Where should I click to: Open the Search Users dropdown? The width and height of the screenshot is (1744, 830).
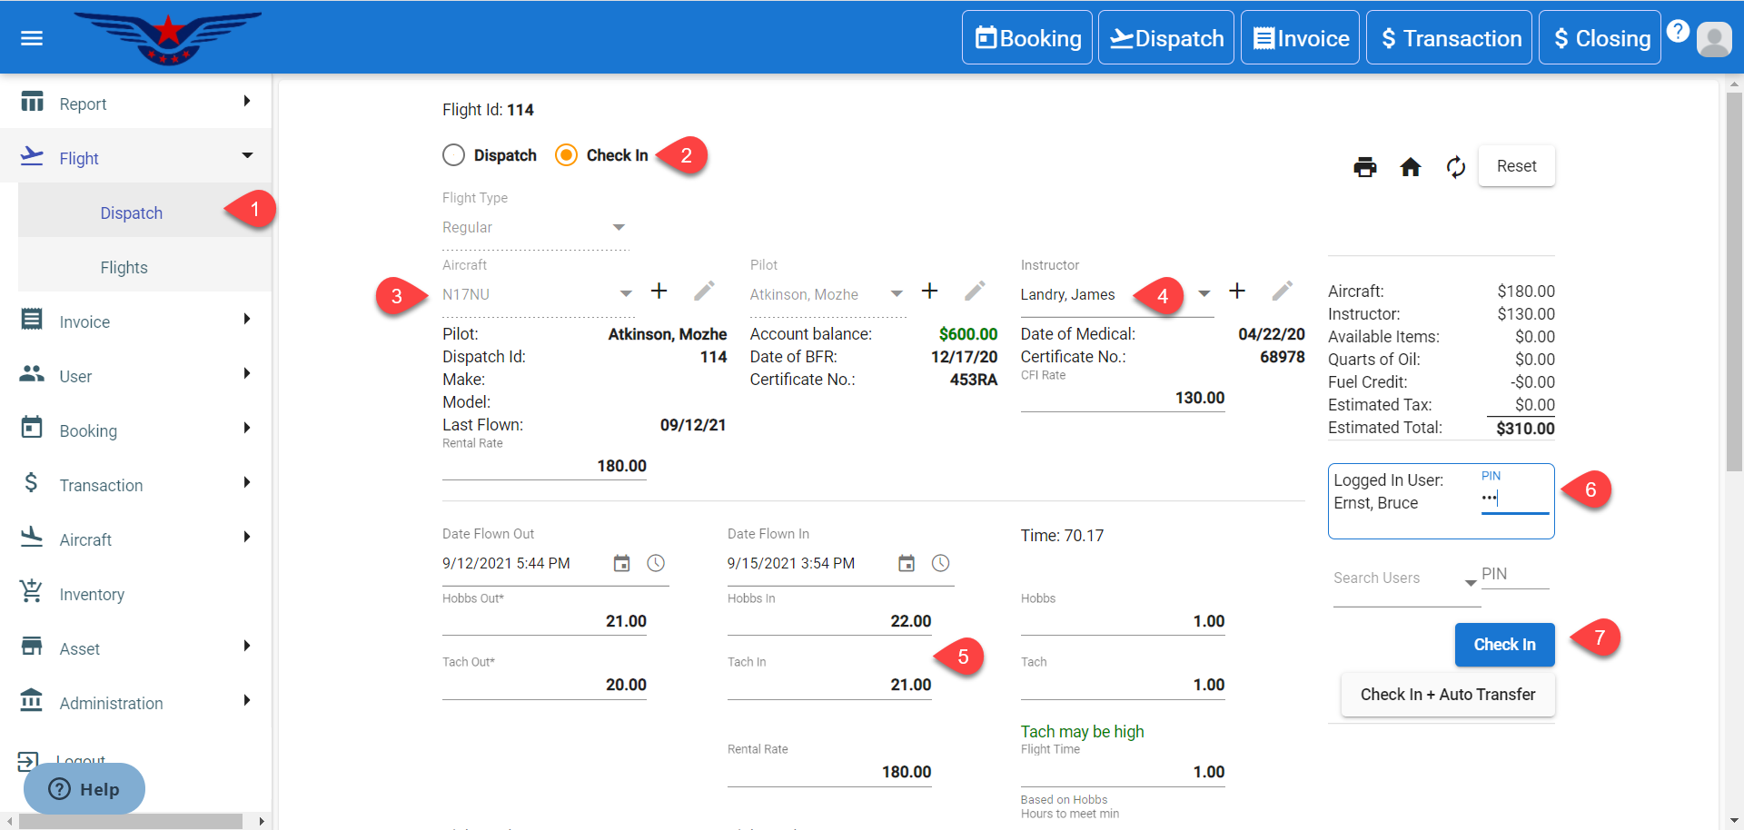[1469, 582]
